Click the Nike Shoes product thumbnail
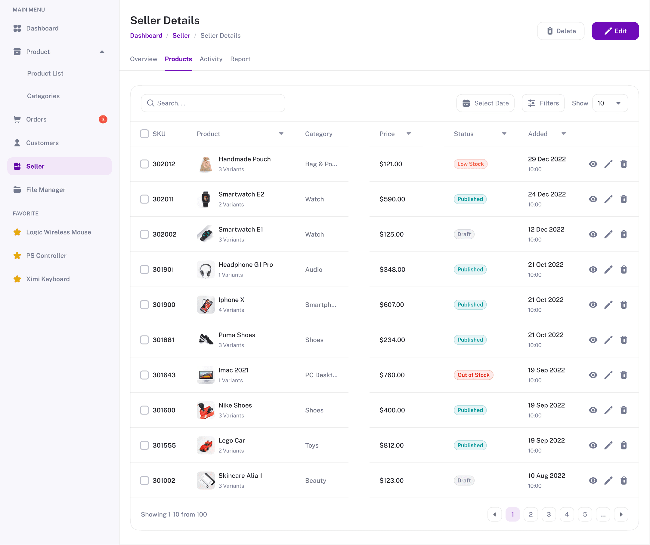 206,410
